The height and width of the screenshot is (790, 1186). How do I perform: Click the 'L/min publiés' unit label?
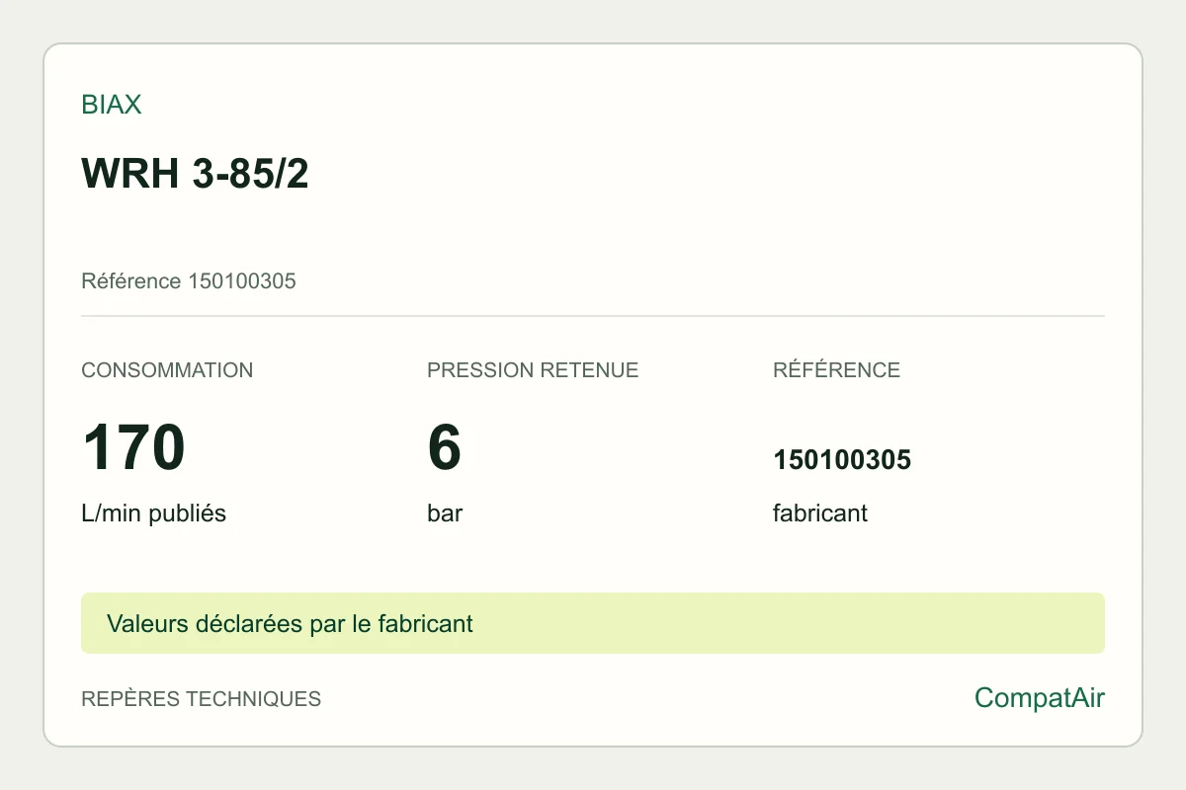[x=153, y=513]
